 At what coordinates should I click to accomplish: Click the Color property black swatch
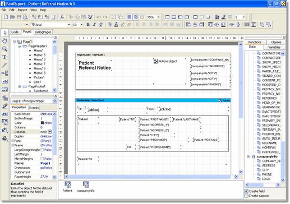pos(42,123)
